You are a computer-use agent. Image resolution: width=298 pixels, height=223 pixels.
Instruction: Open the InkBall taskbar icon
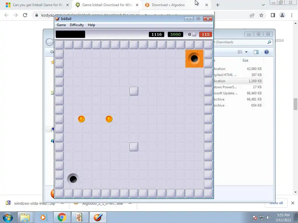pyautogui.click(x=98, y=217)
